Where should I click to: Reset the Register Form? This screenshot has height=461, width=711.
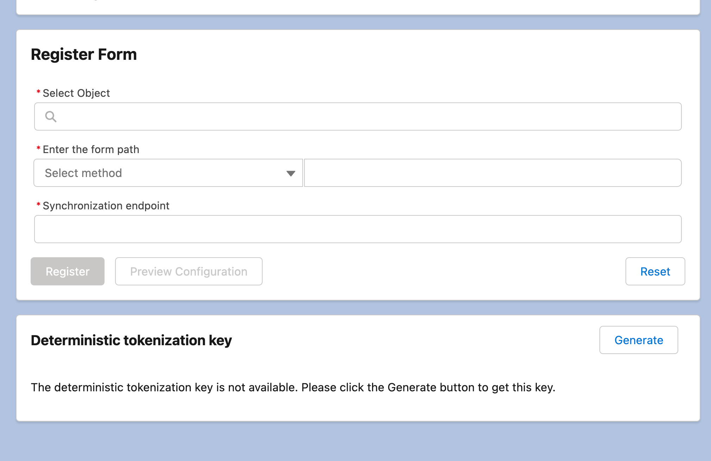655,271
